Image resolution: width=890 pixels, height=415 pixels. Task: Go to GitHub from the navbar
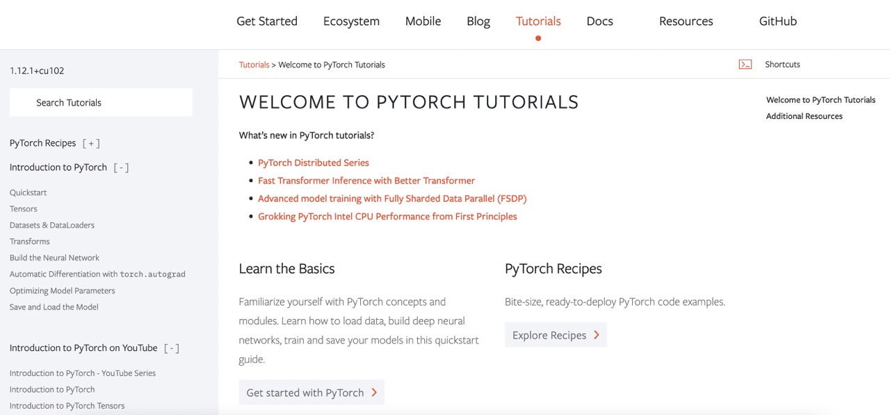(x=777, y=21)
